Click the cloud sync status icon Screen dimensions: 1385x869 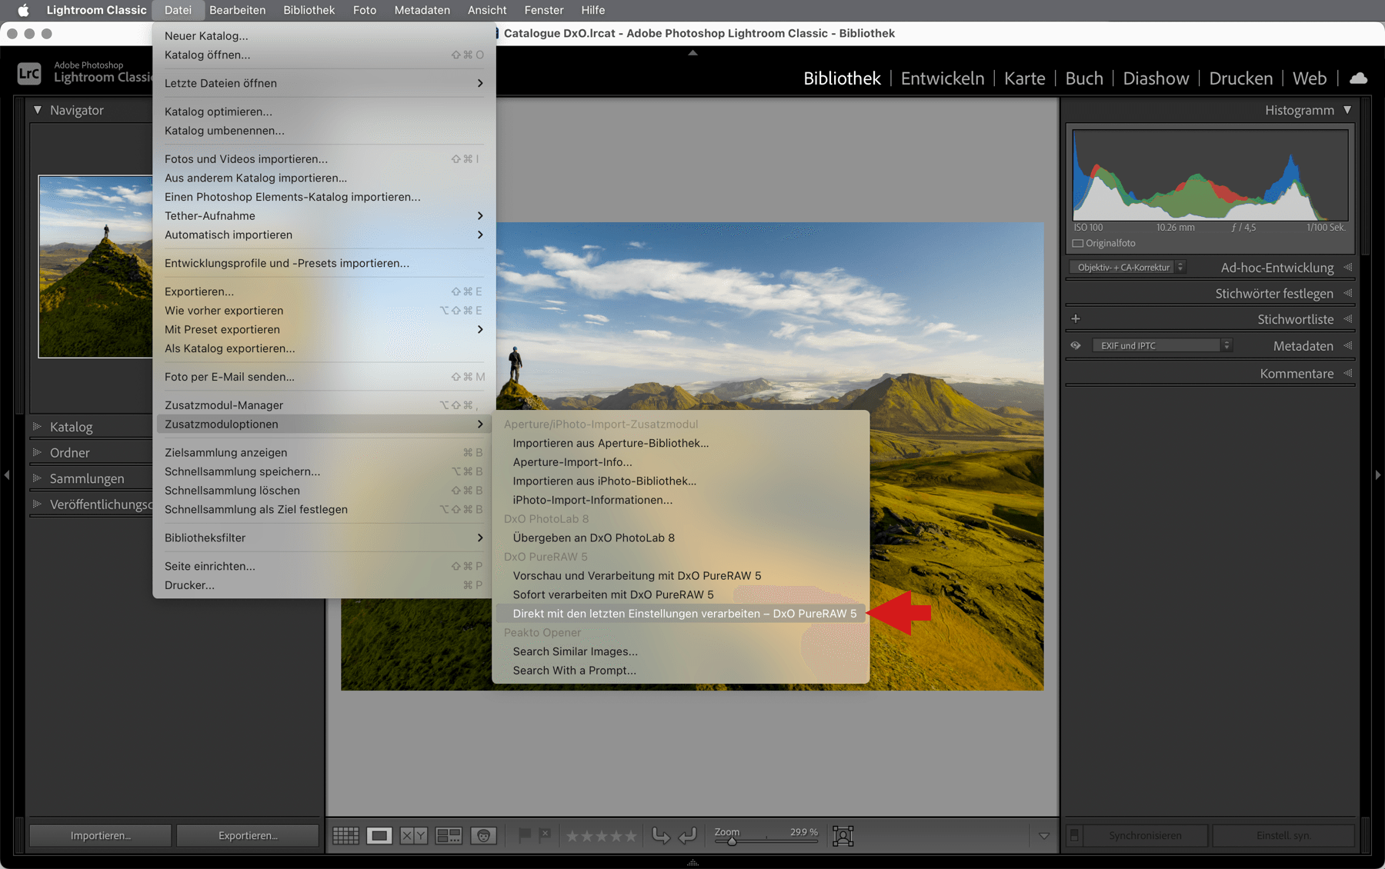(1359, 78)
